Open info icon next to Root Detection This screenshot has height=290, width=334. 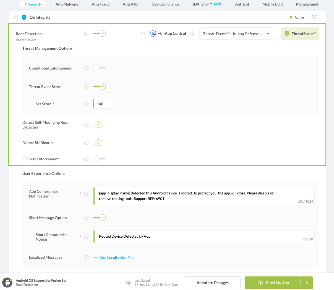tap(86, 34)
